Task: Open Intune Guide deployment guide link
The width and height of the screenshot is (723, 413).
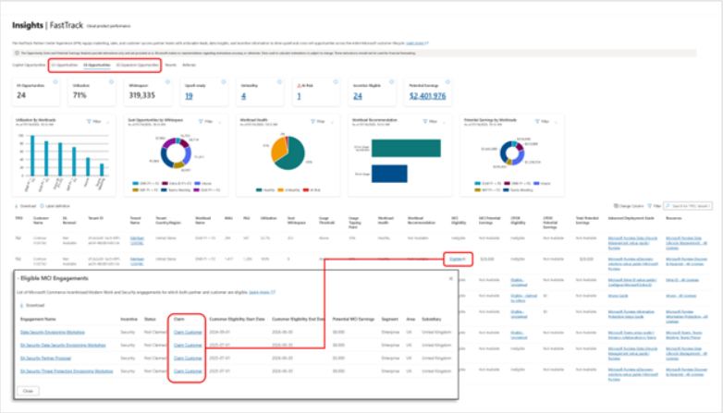Action: (618, 296)
